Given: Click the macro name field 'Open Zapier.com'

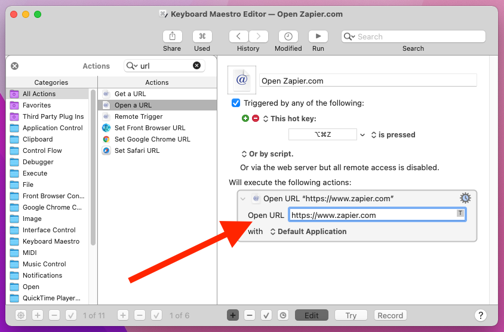Looking at the screenshot, I should [x=368, y=81].
